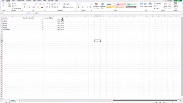Increase the indent
The image size is (183, 103).
coord(57,7)
